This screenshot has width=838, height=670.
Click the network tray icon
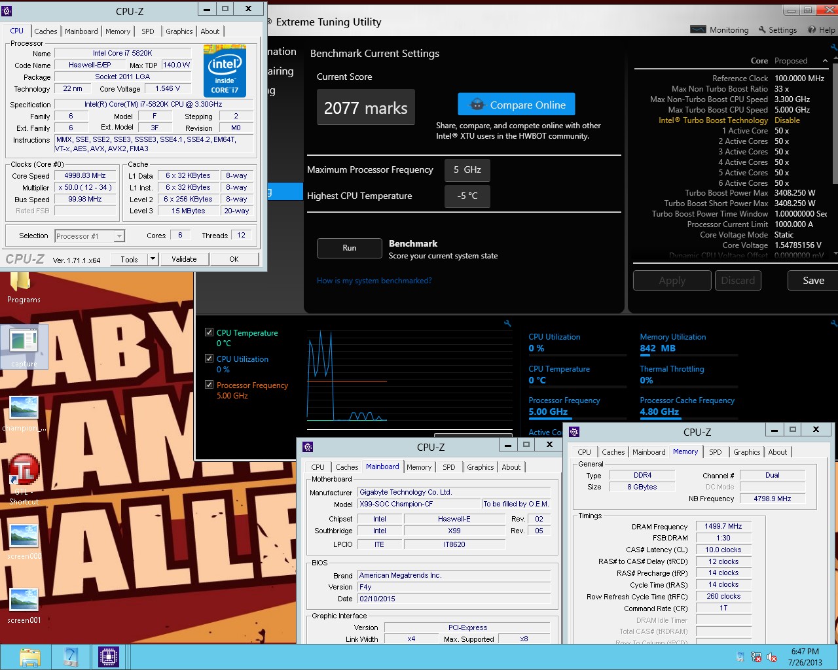756,657
